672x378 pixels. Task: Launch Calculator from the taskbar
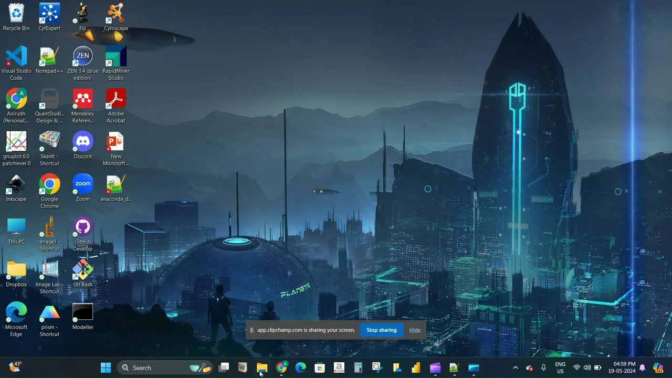coord(358,367)
